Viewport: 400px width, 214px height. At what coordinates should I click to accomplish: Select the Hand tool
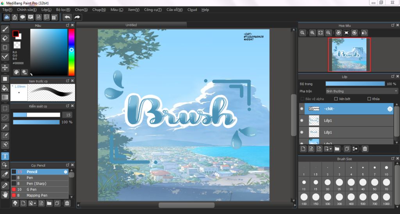(5, 195)
